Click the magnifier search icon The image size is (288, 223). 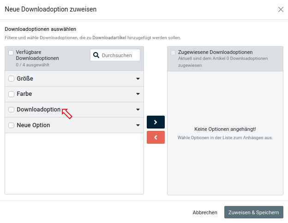click(x=96, y=55)
